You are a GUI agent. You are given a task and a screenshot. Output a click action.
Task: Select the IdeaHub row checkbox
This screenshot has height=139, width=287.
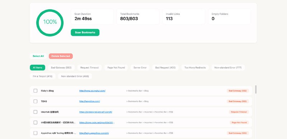(x=35, y=112)
